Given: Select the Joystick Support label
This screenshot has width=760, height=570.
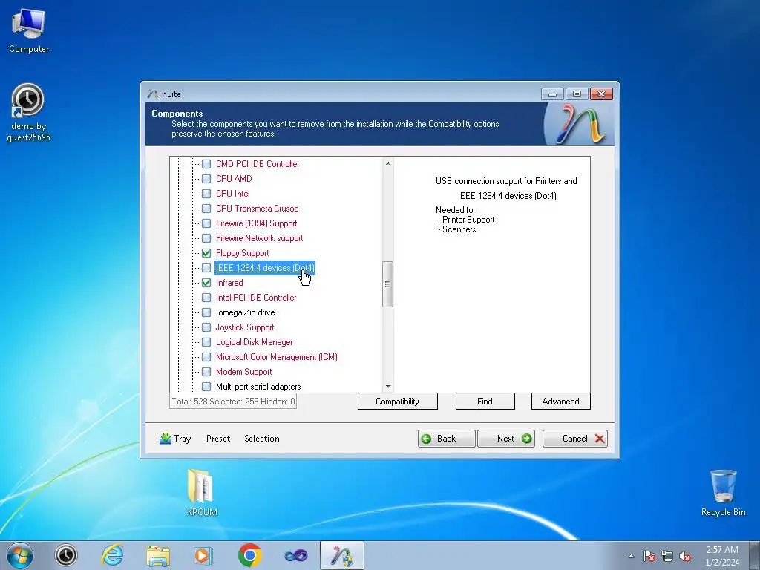Looking at the screenshot, I should pyautogui.click(x=245, y=327).
